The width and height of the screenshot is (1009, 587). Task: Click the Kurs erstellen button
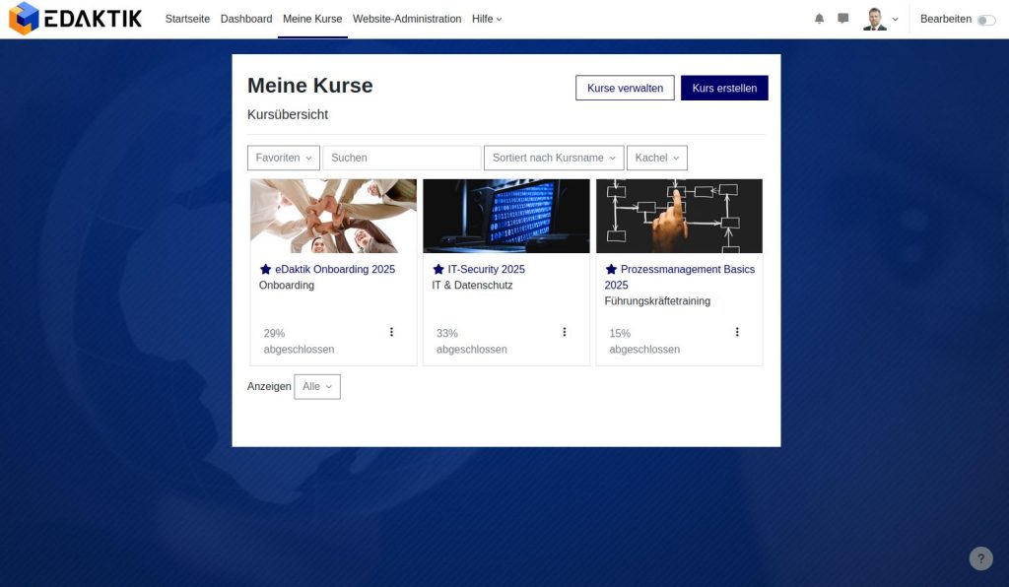coord(724,88)
